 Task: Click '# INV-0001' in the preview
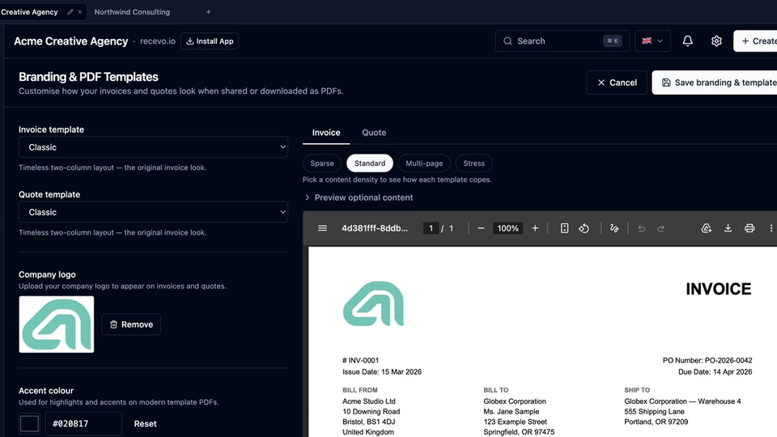pyautogui.click(x=360, y=361)
